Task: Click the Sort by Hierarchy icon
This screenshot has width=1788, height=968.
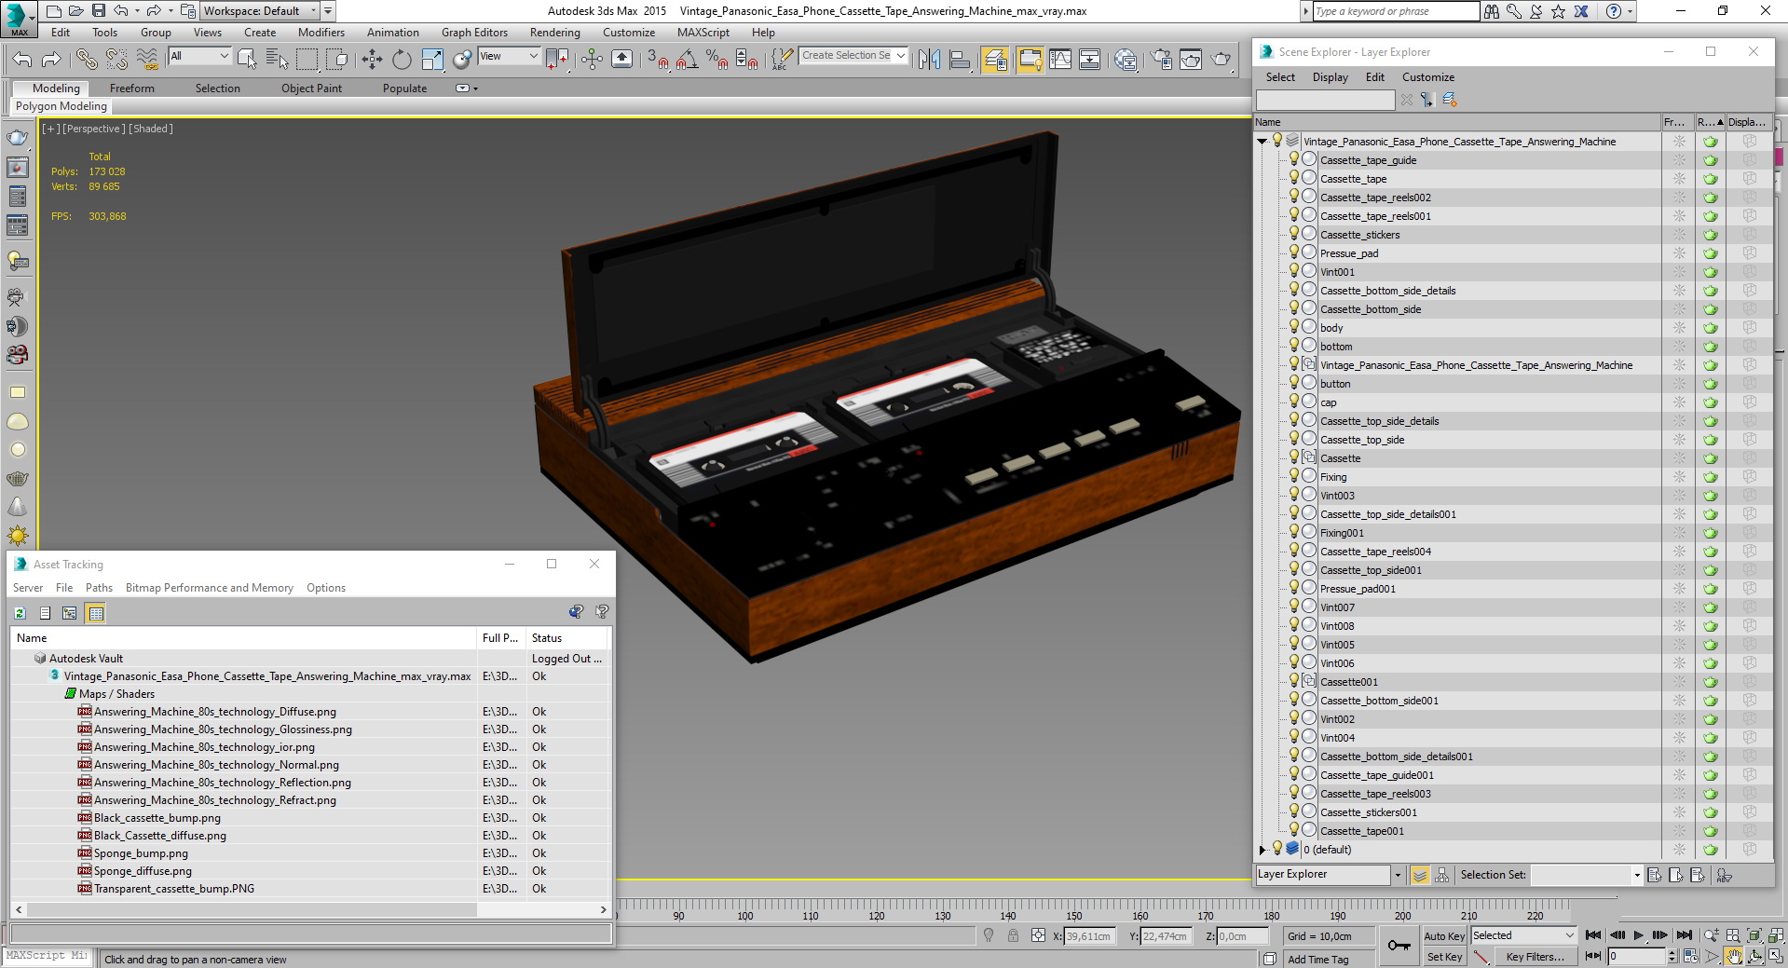Action: (1441, 875)
